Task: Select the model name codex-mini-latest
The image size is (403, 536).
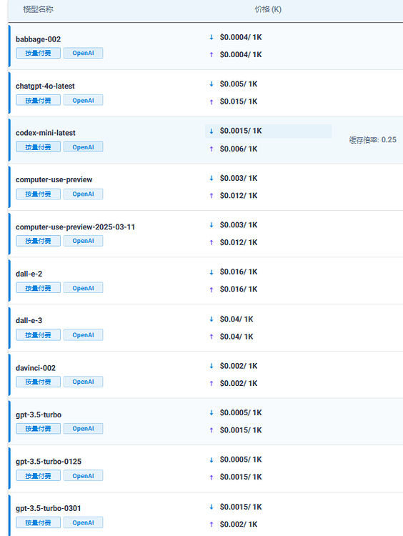Action: (46, 133)
